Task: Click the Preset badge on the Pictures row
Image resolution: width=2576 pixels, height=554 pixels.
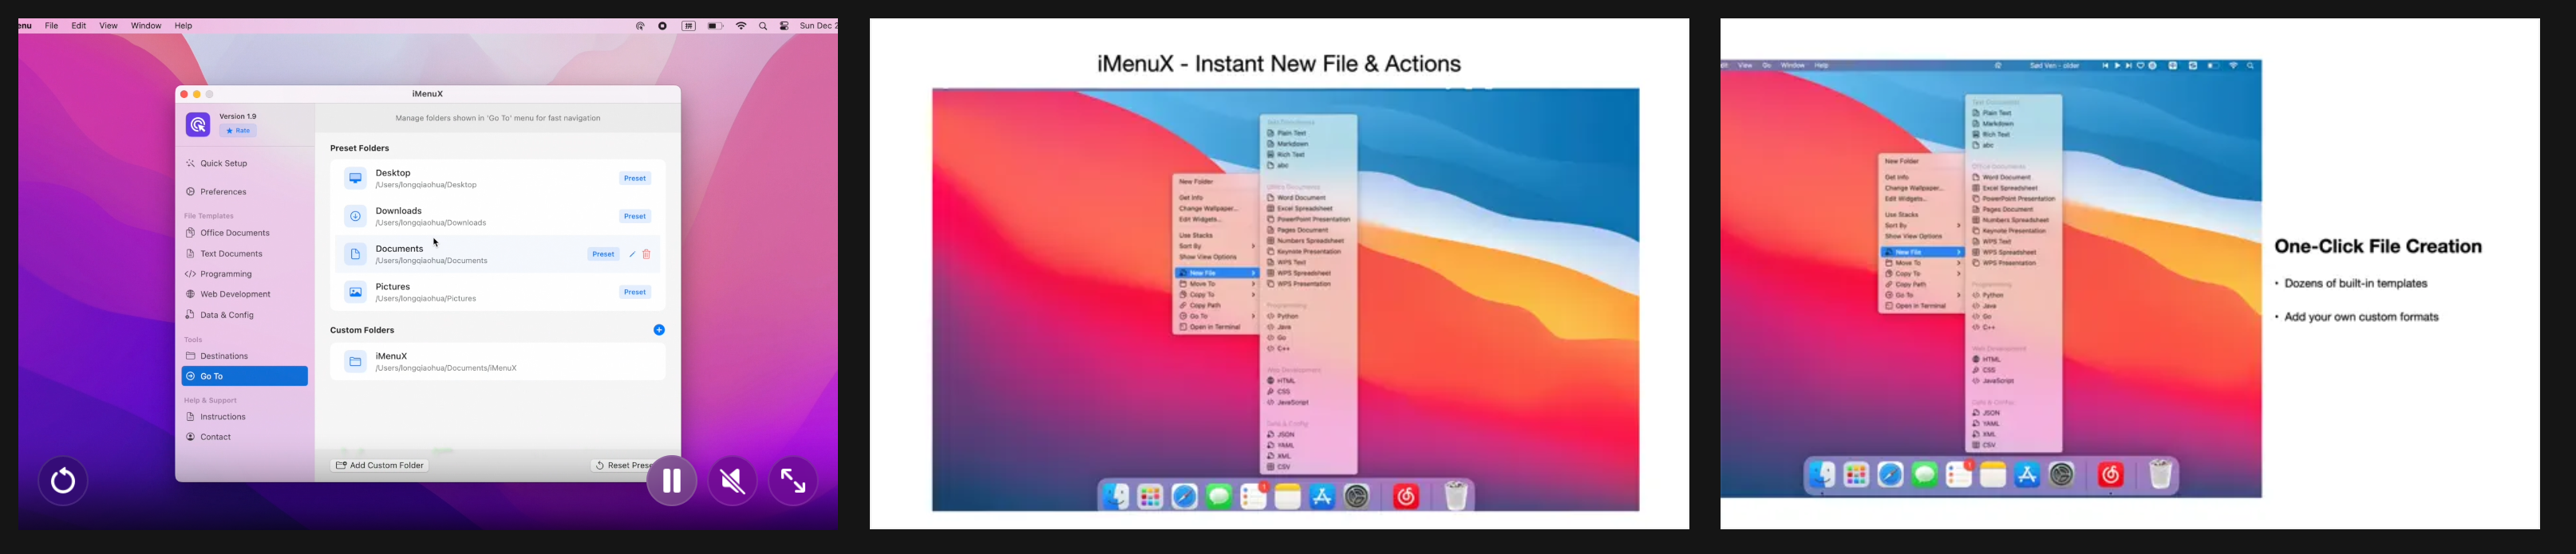Action: 635,293
